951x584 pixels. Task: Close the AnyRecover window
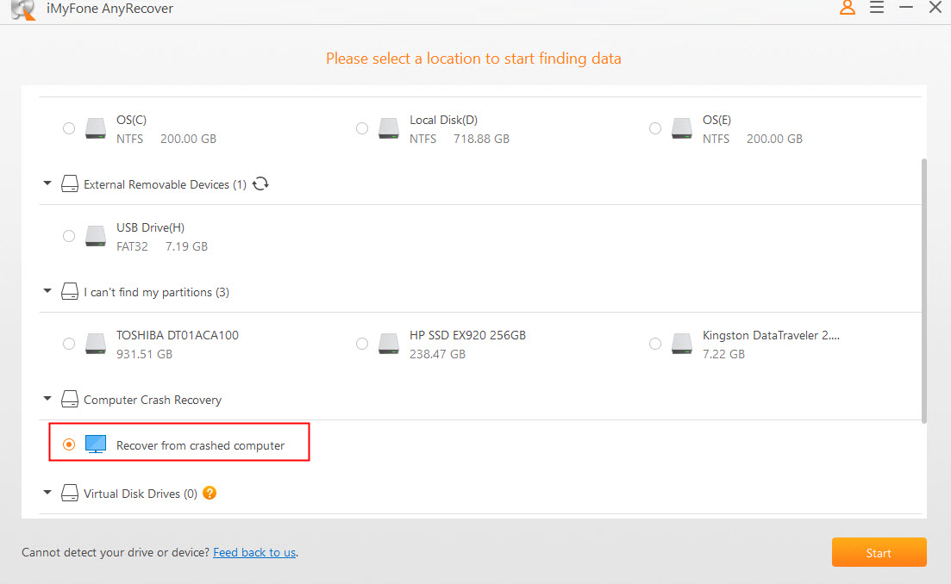[x=935, y=7]
